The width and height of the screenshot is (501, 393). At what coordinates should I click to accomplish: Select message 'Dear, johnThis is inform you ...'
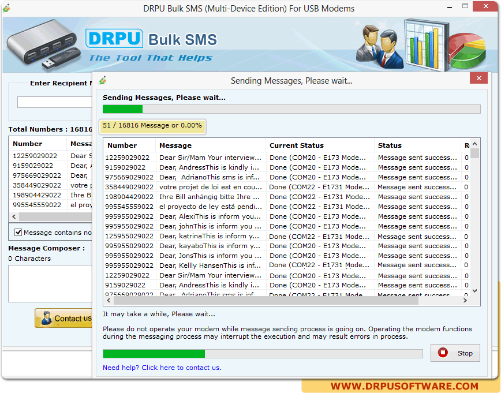pyautogui.click(x=210, y=226)
